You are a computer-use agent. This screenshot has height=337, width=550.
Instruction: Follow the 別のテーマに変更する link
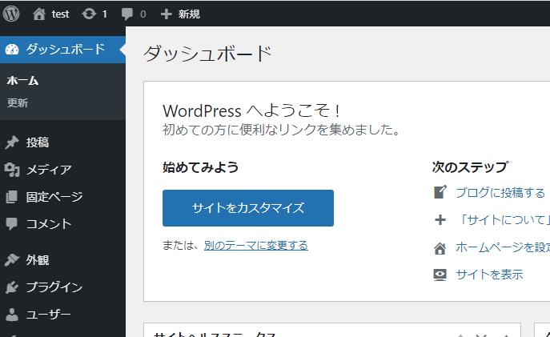256,246
